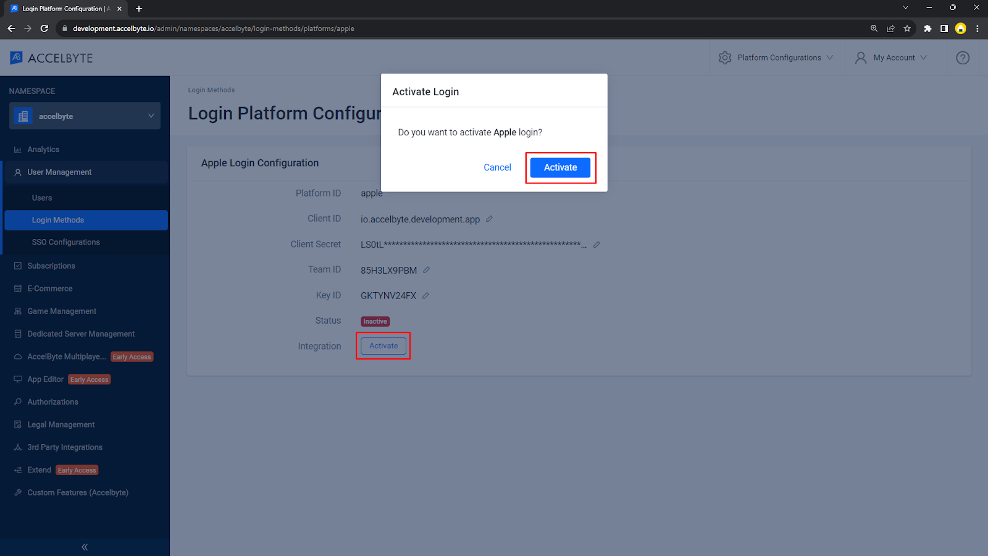The height and width of the screenshot is (556, 988).
Task: View site information lock icon
Action: [x=65, y=28]
